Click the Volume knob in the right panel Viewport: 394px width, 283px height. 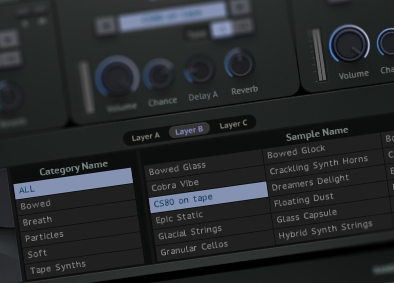click(x=349, y=45)
